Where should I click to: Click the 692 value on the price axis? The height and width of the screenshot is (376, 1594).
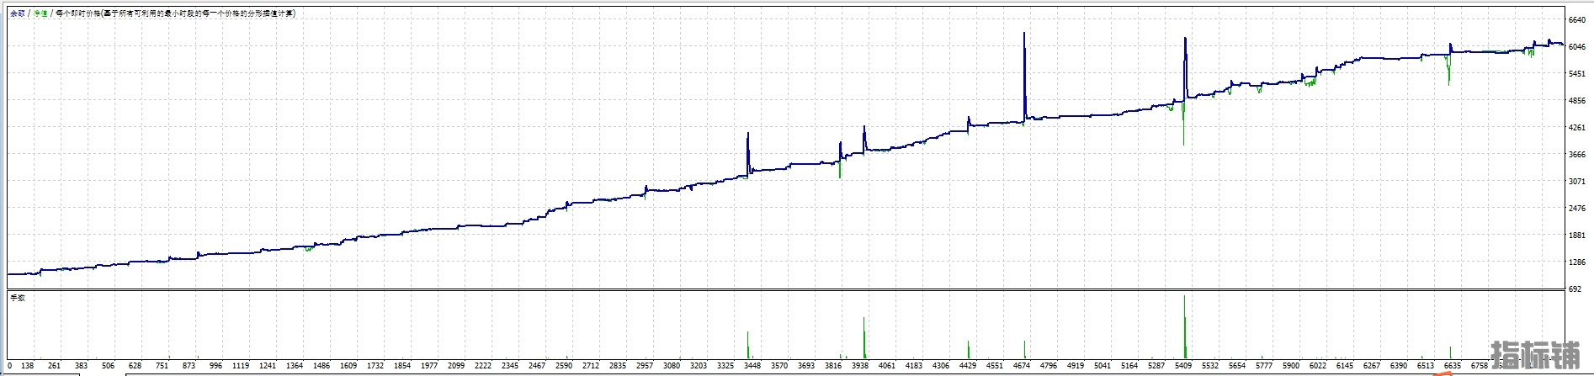tap(1575, 289)
